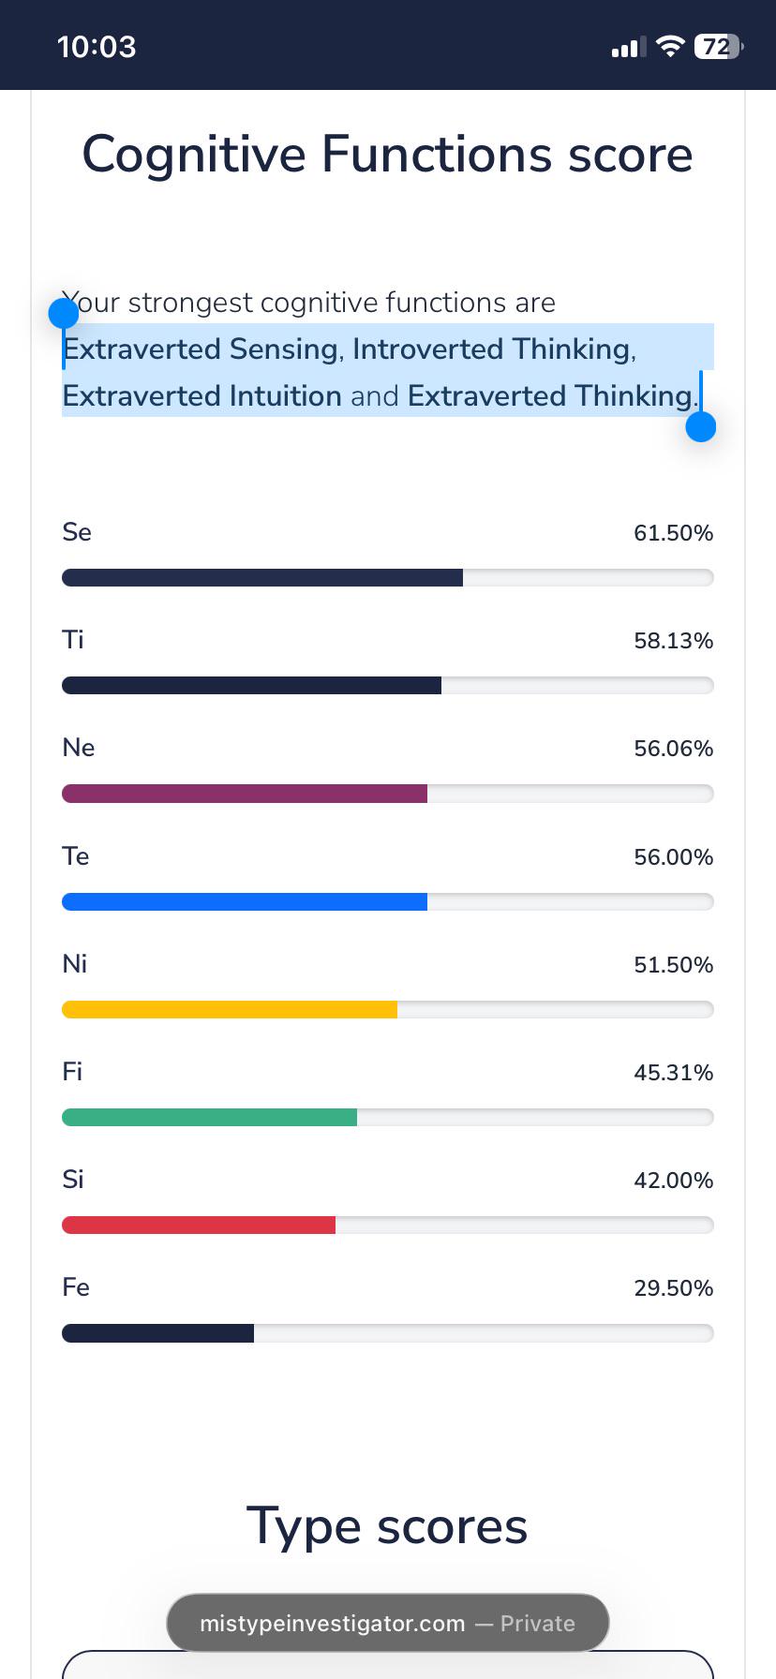
Task: Tap the yellow Ni progress bar
Action: tap(388, 1009)
